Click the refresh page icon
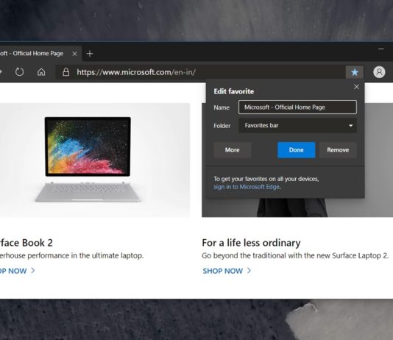The image size is (393, 340). 19,72
